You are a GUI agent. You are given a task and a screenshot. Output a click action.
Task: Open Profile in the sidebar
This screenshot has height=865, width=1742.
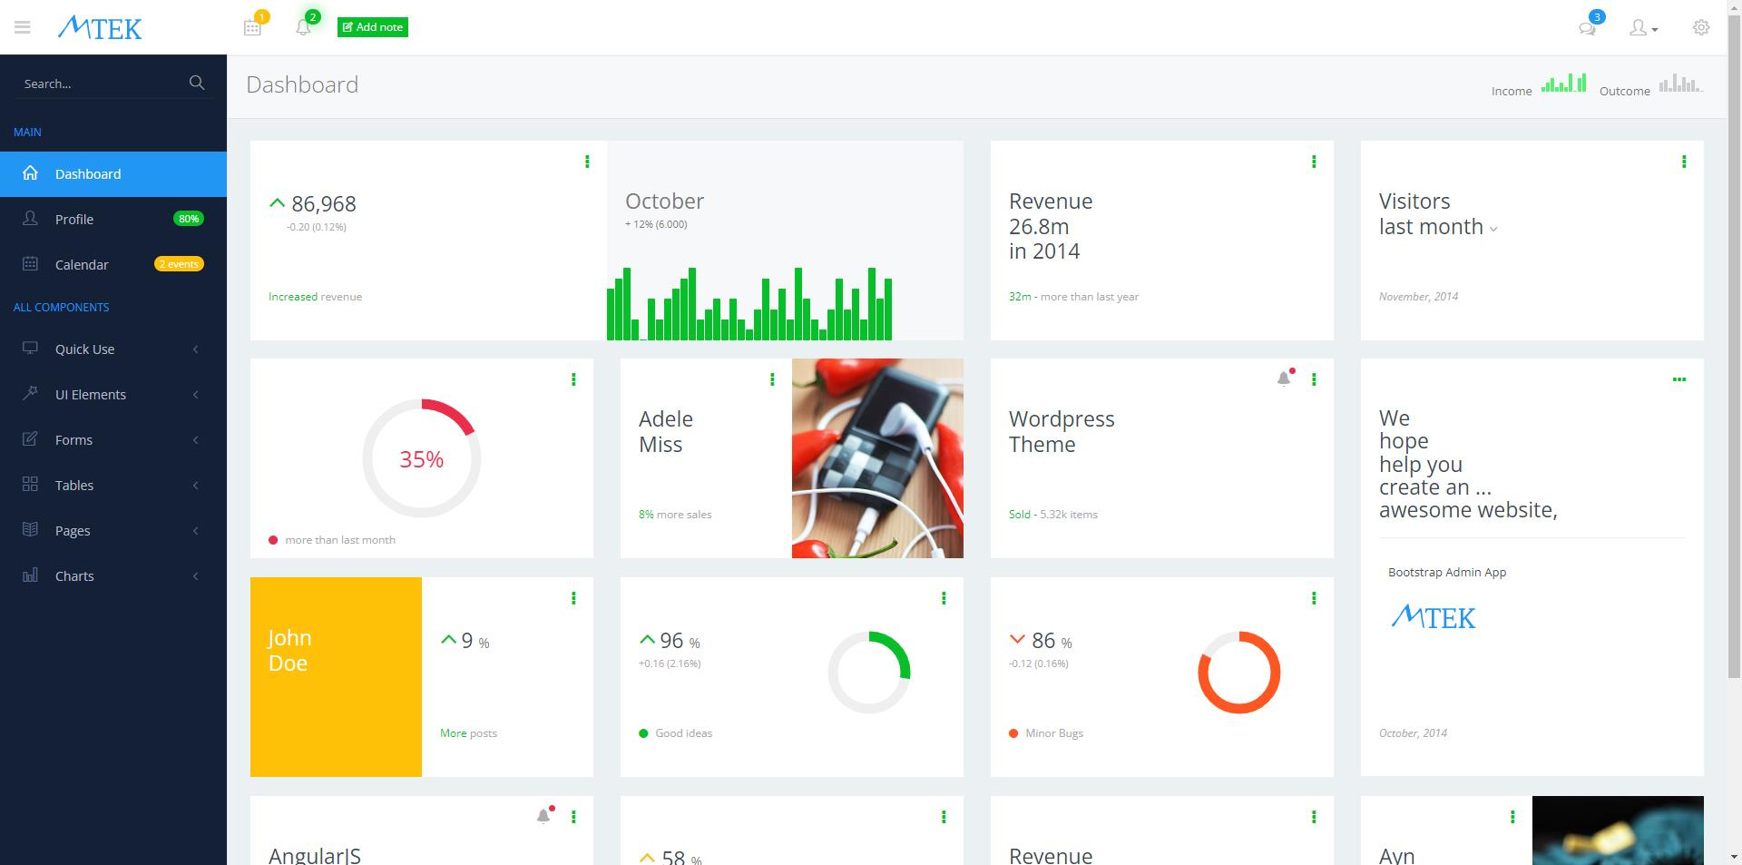coord(113,220)
